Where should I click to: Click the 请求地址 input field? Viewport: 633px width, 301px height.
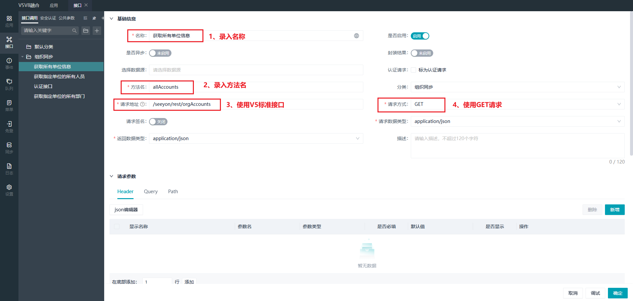pos(256,104)
